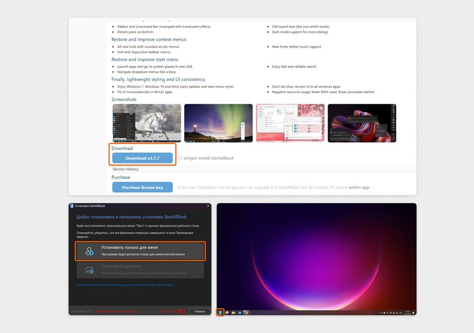
Task: Open the pink-themed Explorer screenshot thumbnail
Action: [290, 123]
